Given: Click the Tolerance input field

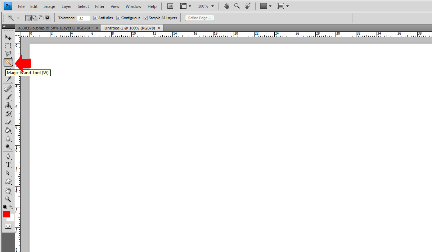Looking at the screenshot, I should (84, 18).
